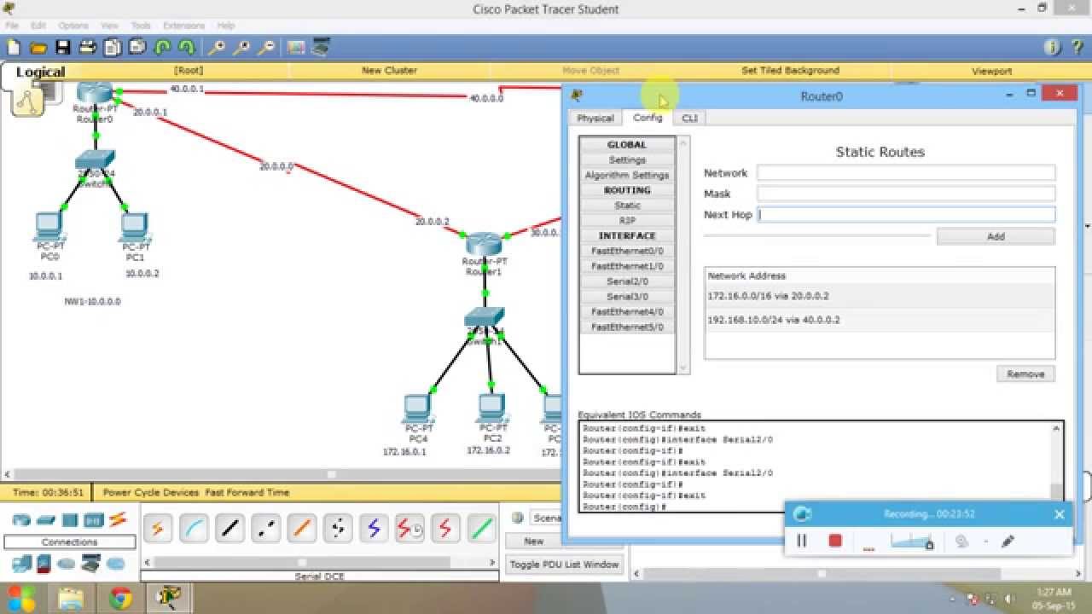Switch to the Physical tab
1092x614 pixels.
coord(595,119)
